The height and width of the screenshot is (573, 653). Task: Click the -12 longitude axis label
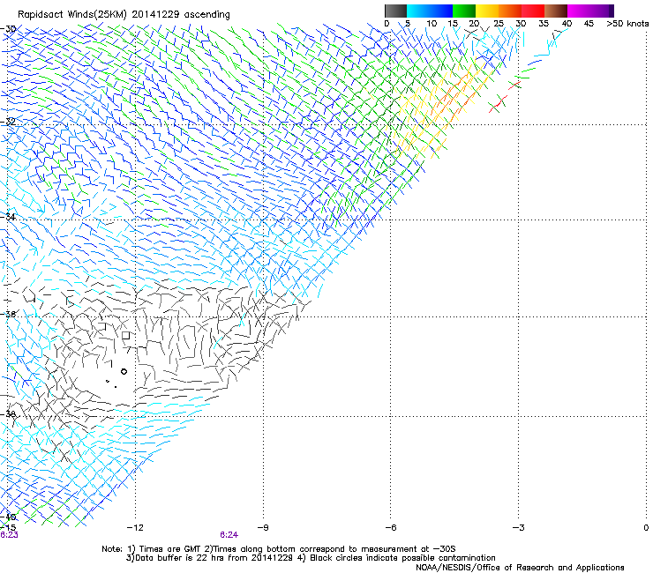134,528
